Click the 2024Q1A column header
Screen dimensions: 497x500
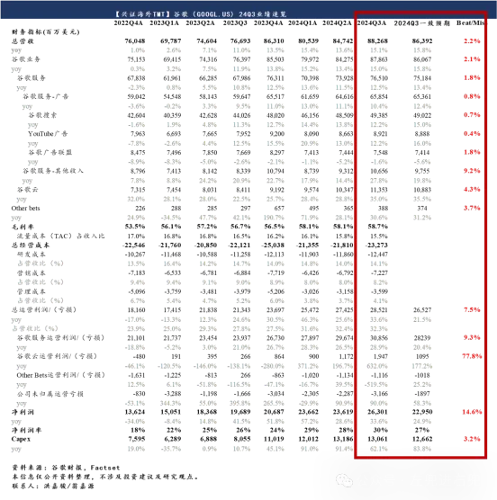tap(303, 23)
